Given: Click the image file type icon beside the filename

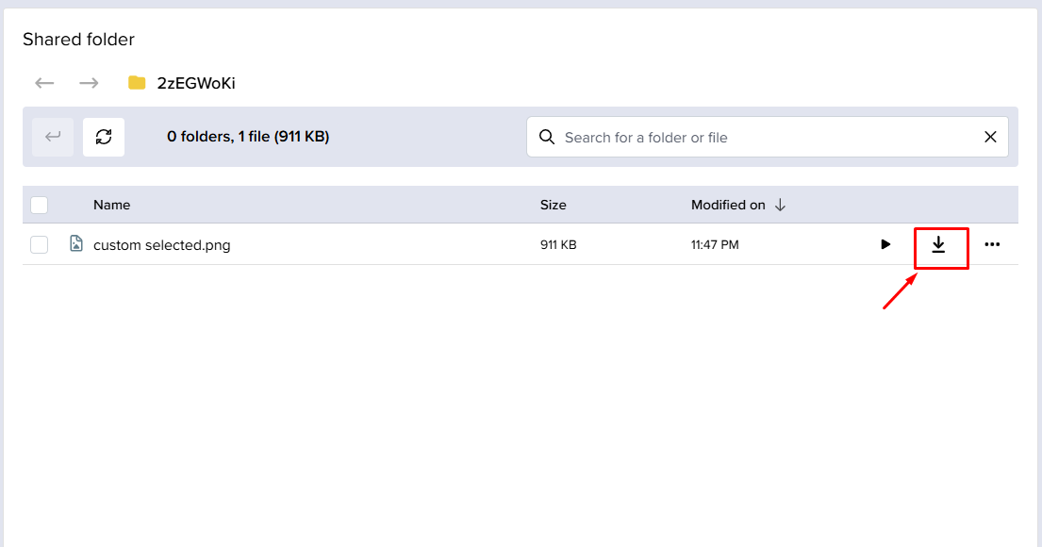Looking at the screenshot, I should pos(76,244).
